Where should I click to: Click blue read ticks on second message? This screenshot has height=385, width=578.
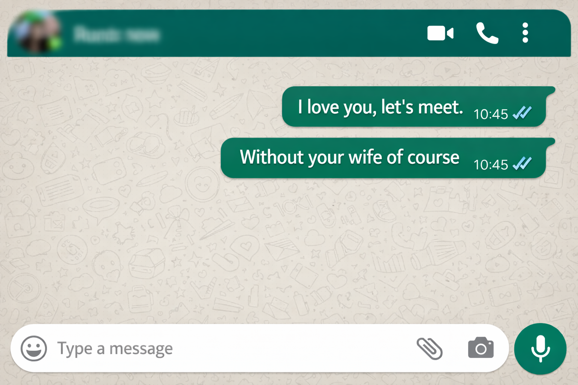(522, 163)
